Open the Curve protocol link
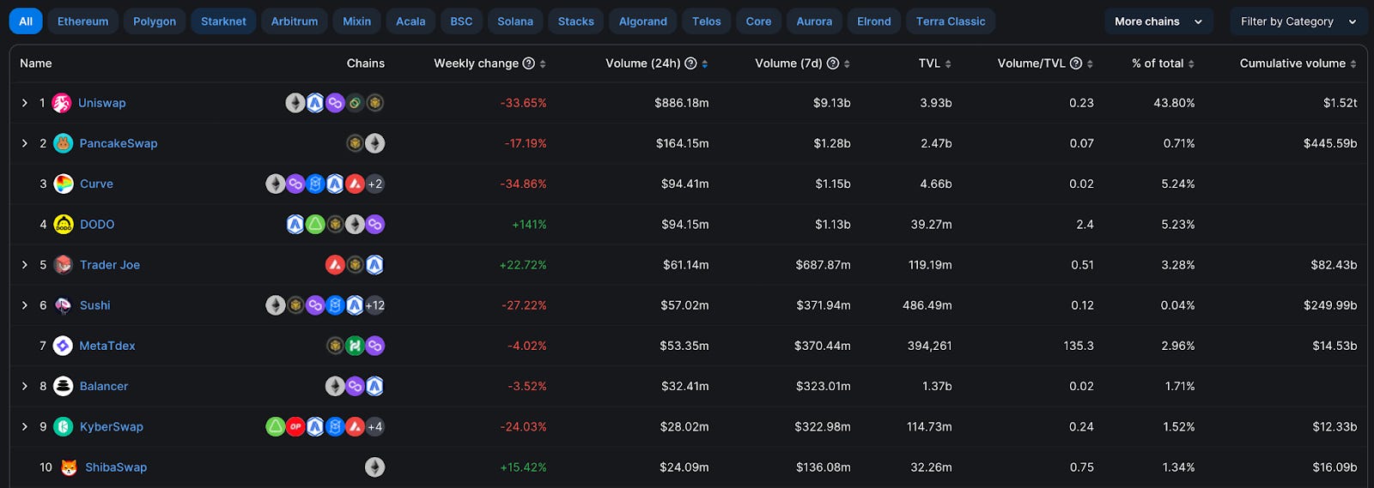Image resolution: width=1374 pixels, height=488 pixels. tap(96, 184)
